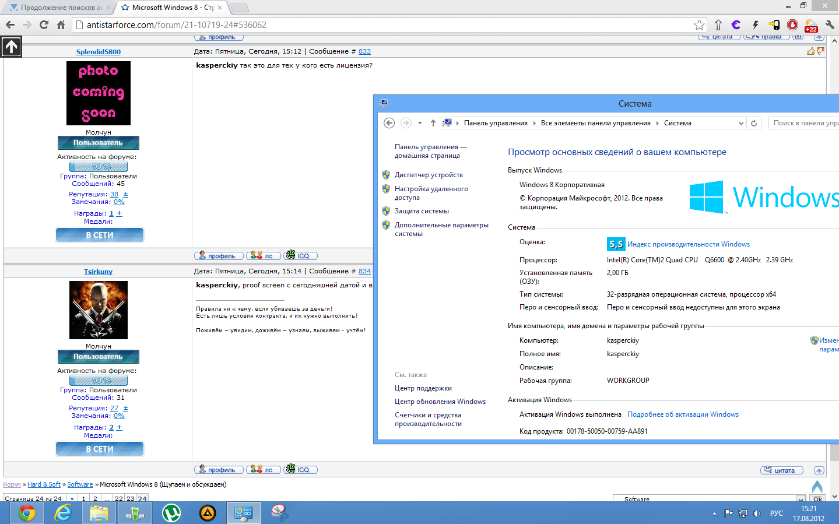The image size is (839, 524).
Task: Show hidden tray icons arrow
Action: (714, 514)
